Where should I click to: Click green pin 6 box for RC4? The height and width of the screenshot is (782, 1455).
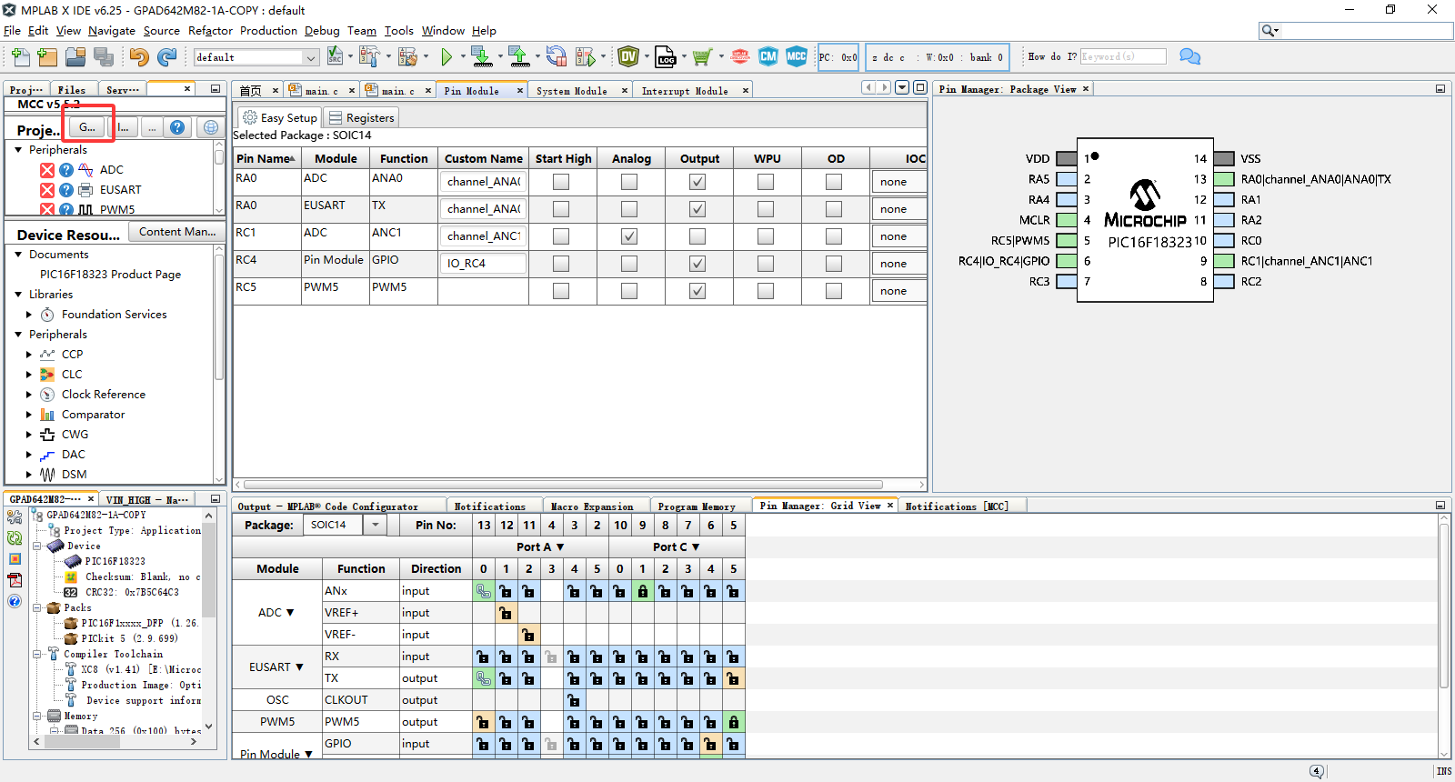[1067, 261]
